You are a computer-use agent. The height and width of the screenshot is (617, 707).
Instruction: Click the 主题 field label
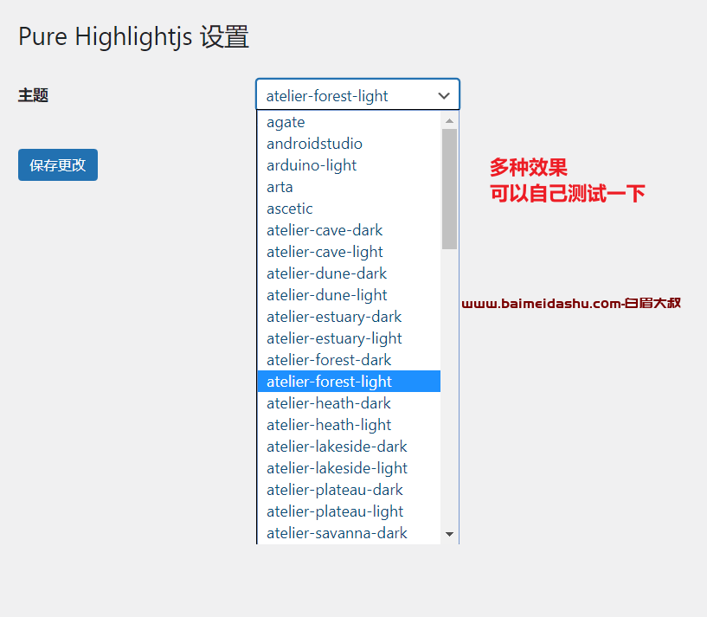tap(34, 95)
